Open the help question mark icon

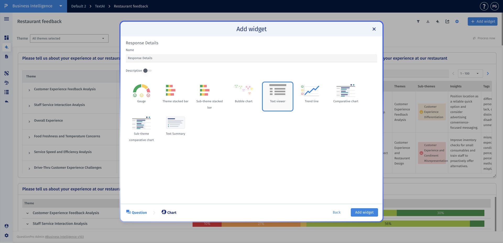[484, 6]
